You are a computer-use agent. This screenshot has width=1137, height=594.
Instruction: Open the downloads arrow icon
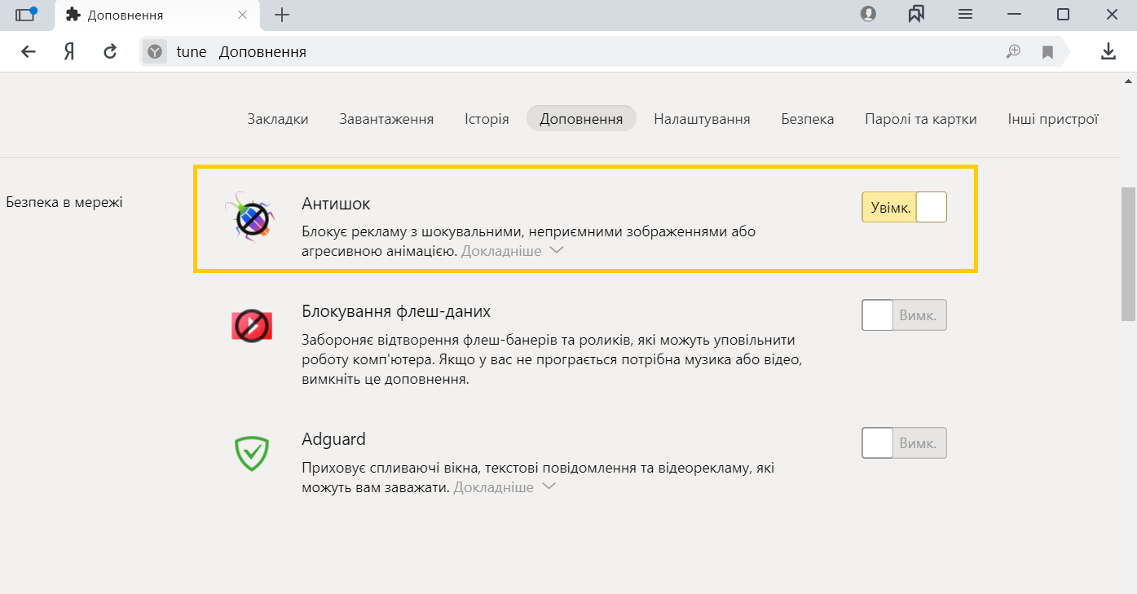(1108, 52)
